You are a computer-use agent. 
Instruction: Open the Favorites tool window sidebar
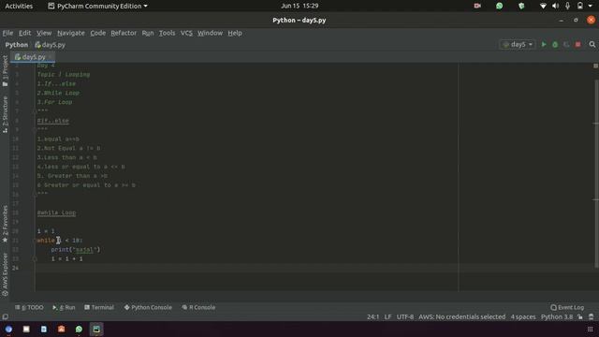pyautogui.click(x=5, y=224)
